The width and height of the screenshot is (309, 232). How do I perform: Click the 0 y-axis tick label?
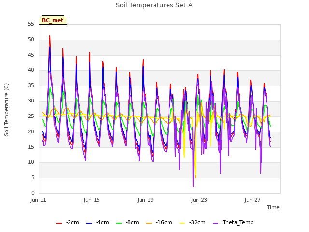pyautogui.click(x=33, y=193)
